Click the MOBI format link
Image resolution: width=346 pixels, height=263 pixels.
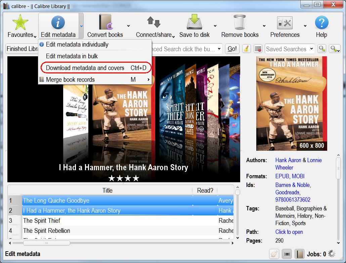click(x=298, y=176)
